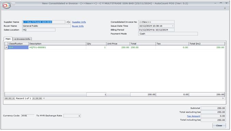
Task: Click the footer Total (inc) sum 250.00
Action: coord(207,94)
